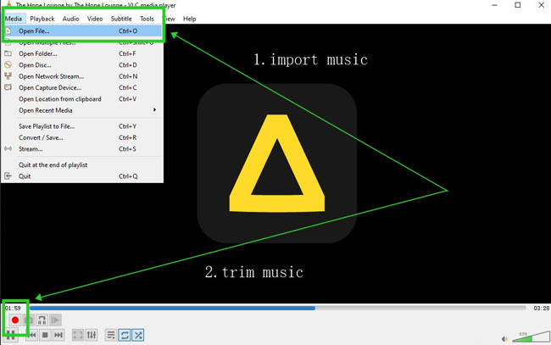The image size is (551, 345).
Task: Choose Save Playlist to File...
Action: (x=82, y=126)
